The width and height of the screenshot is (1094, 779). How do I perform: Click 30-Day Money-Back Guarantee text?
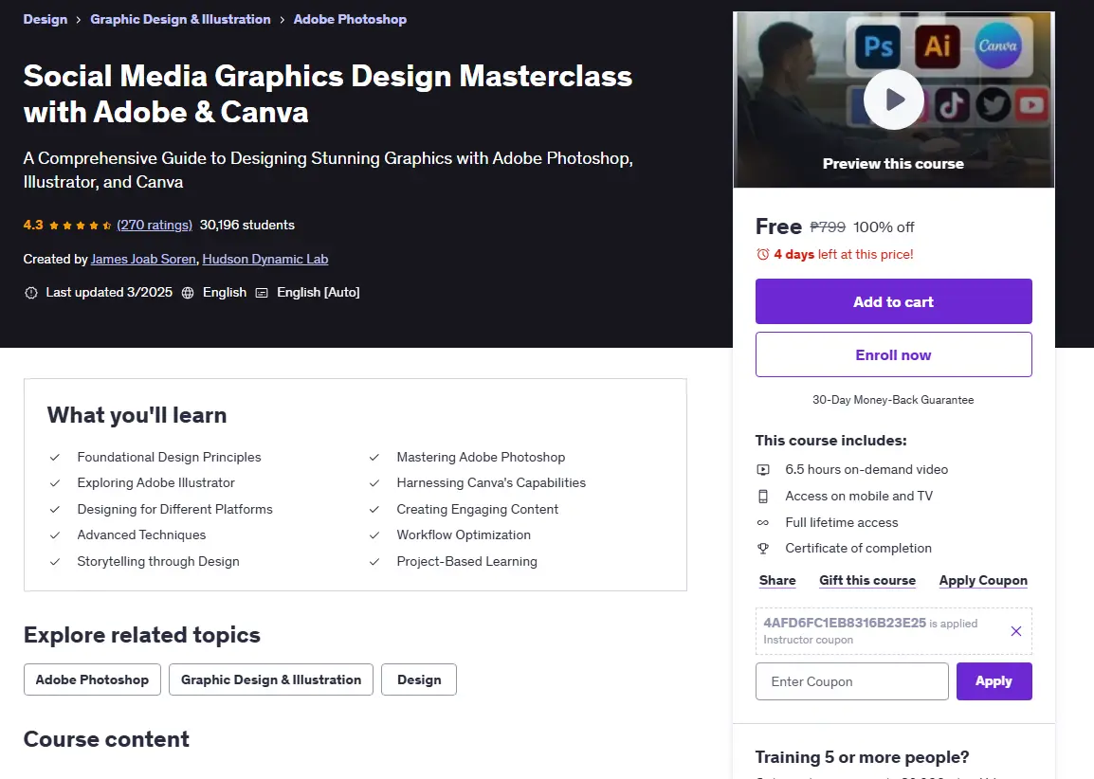coord(893,400)
